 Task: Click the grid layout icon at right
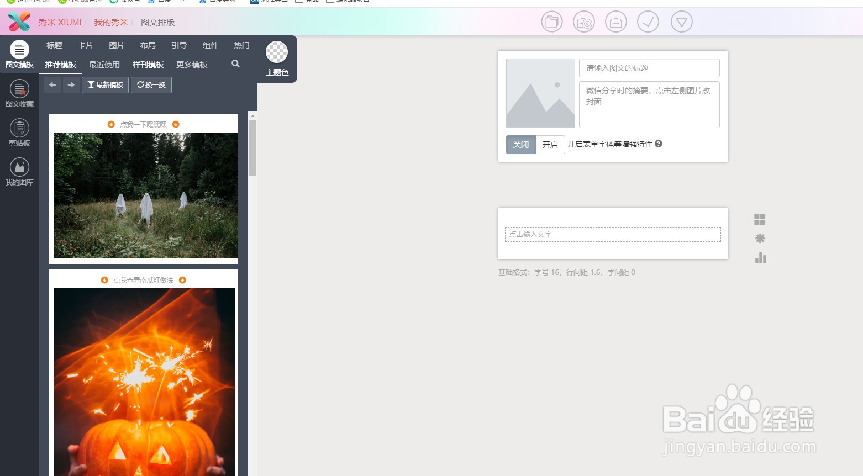pyautogui.click(x=760, y=219)
